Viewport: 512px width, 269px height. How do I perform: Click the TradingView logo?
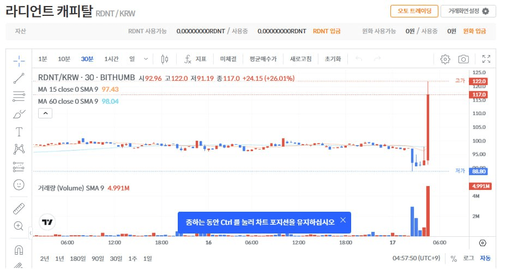tap(47, 222)
